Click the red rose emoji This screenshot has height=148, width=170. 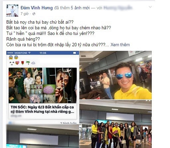coord(23,63)
